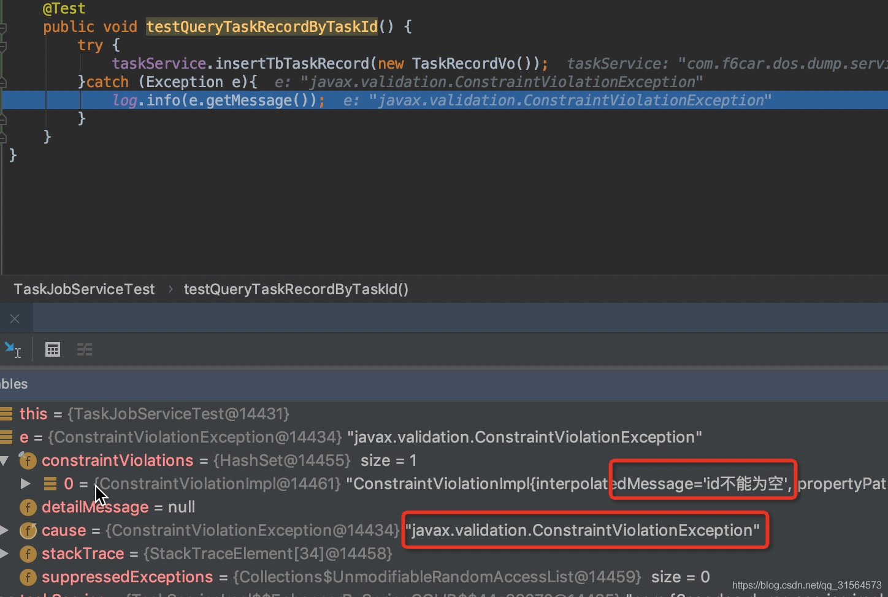888x597 pixels.
Task: Click the catch (Exception e) line
Action: point(167,82)
